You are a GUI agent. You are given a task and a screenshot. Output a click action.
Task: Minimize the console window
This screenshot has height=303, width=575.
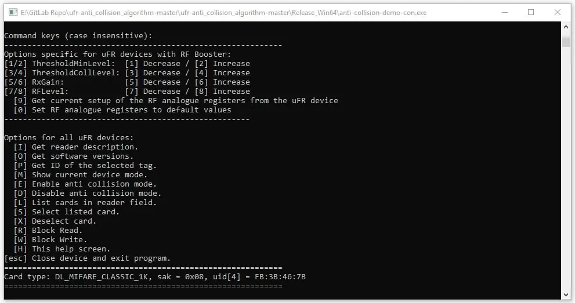505,12
